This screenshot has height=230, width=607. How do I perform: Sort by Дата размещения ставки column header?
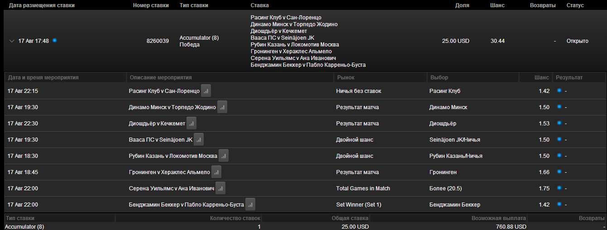pyautogui.click(x=42, y=5)
